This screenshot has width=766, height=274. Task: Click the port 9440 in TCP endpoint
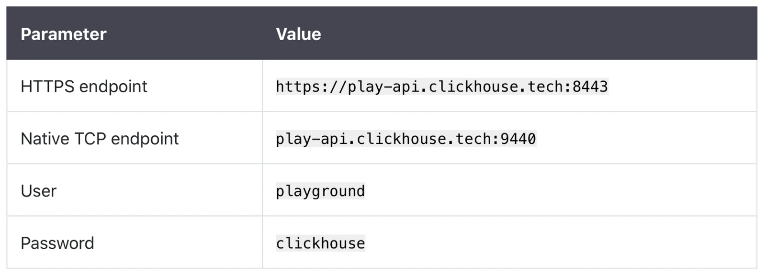pyautogui.click(x=518, y=139)
